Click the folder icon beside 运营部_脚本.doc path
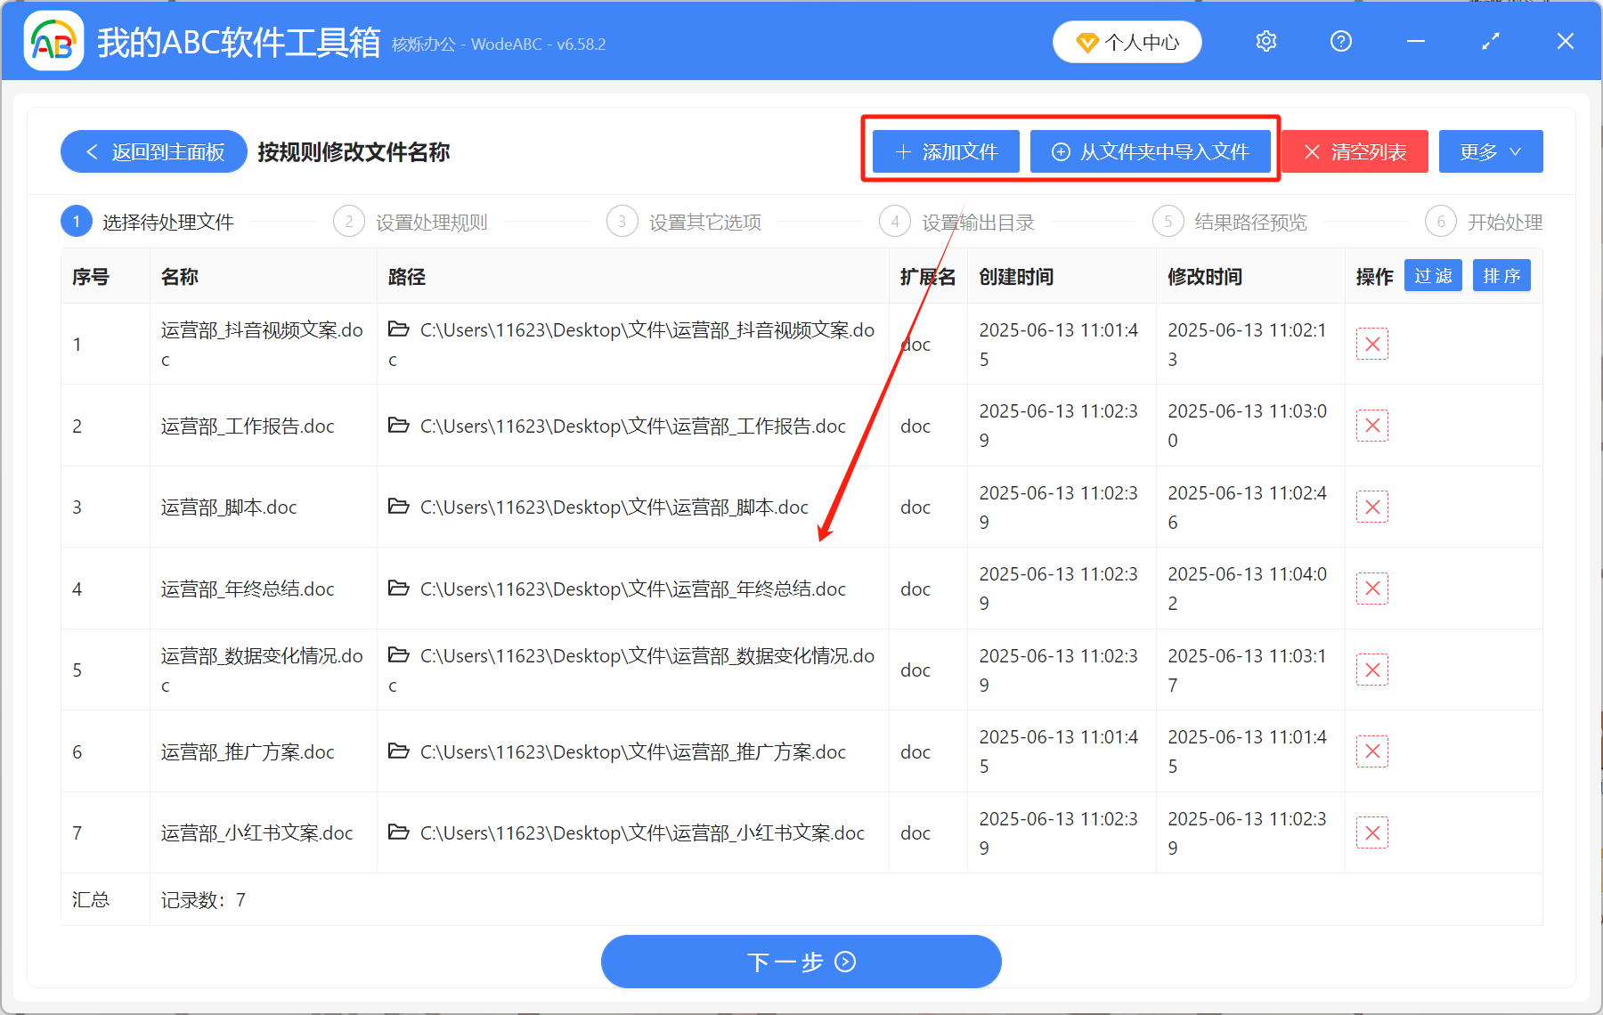This screenshot has height=1015, width=1603. pos(398,507)
